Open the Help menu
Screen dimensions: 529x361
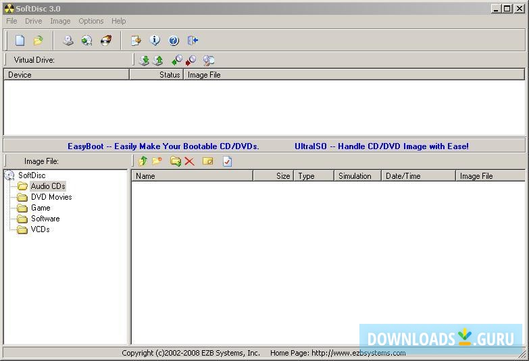click(x=119, y=21)
